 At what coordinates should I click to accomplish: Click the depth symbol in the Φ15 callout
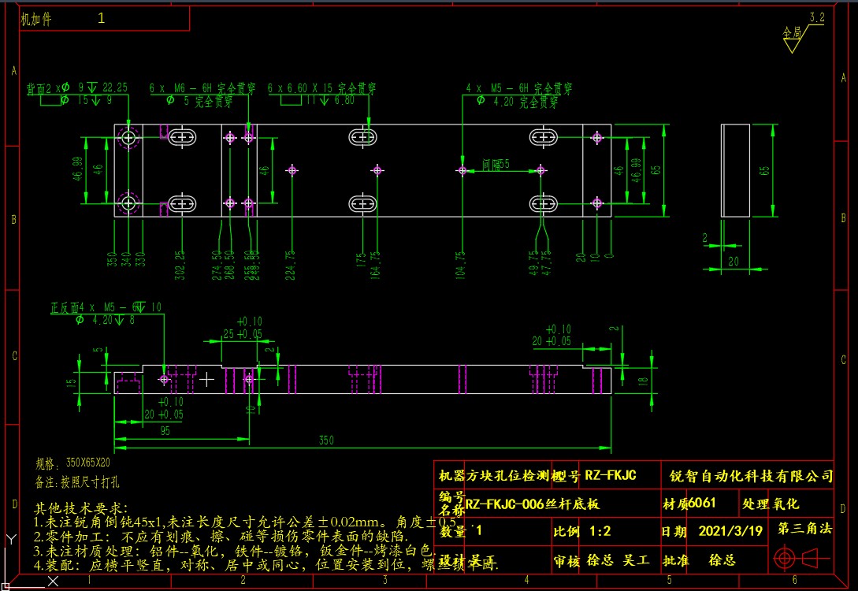(x=95, y=99)
